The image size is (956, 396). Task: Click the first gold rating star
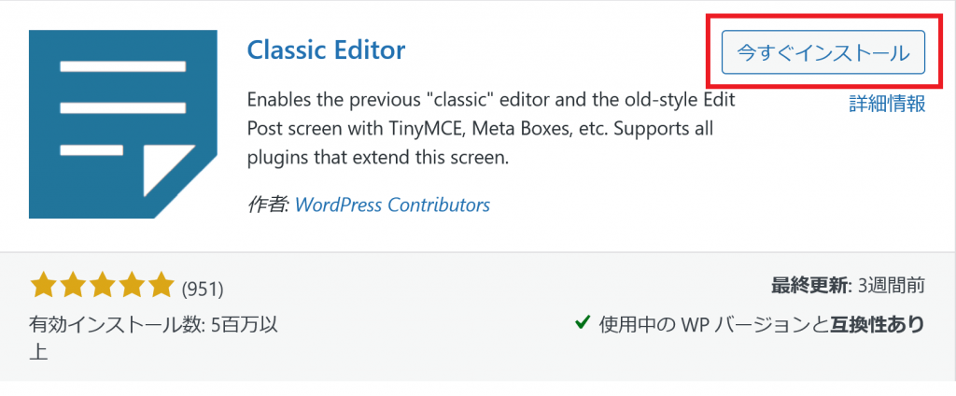[x=43, y=285]
